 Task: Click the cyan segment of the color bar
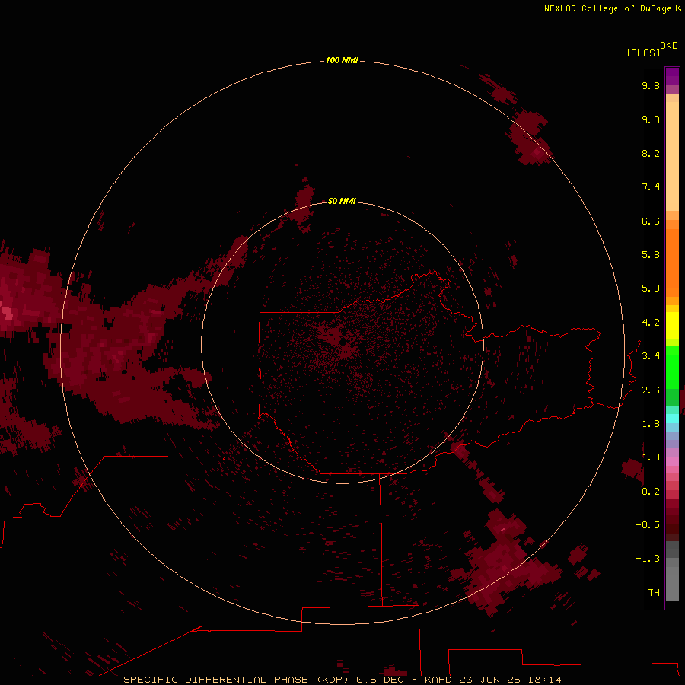click(x=672, y=419)
